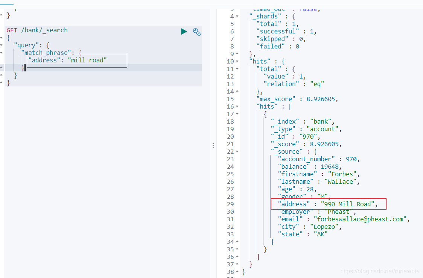Viewport: 423px width, 278px height.
Task: Click "successful" : 1 in the response
Action: (286, 32)
